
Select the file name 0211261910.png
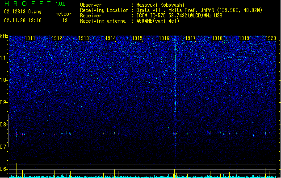tap(23, 12)
